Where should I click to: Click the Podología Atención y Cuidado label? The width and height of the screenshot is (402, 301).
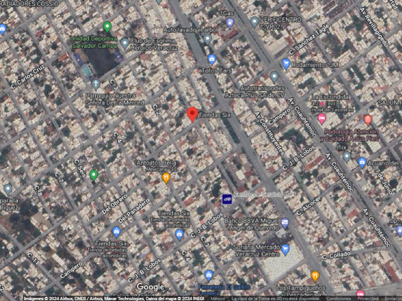point(349,135)
